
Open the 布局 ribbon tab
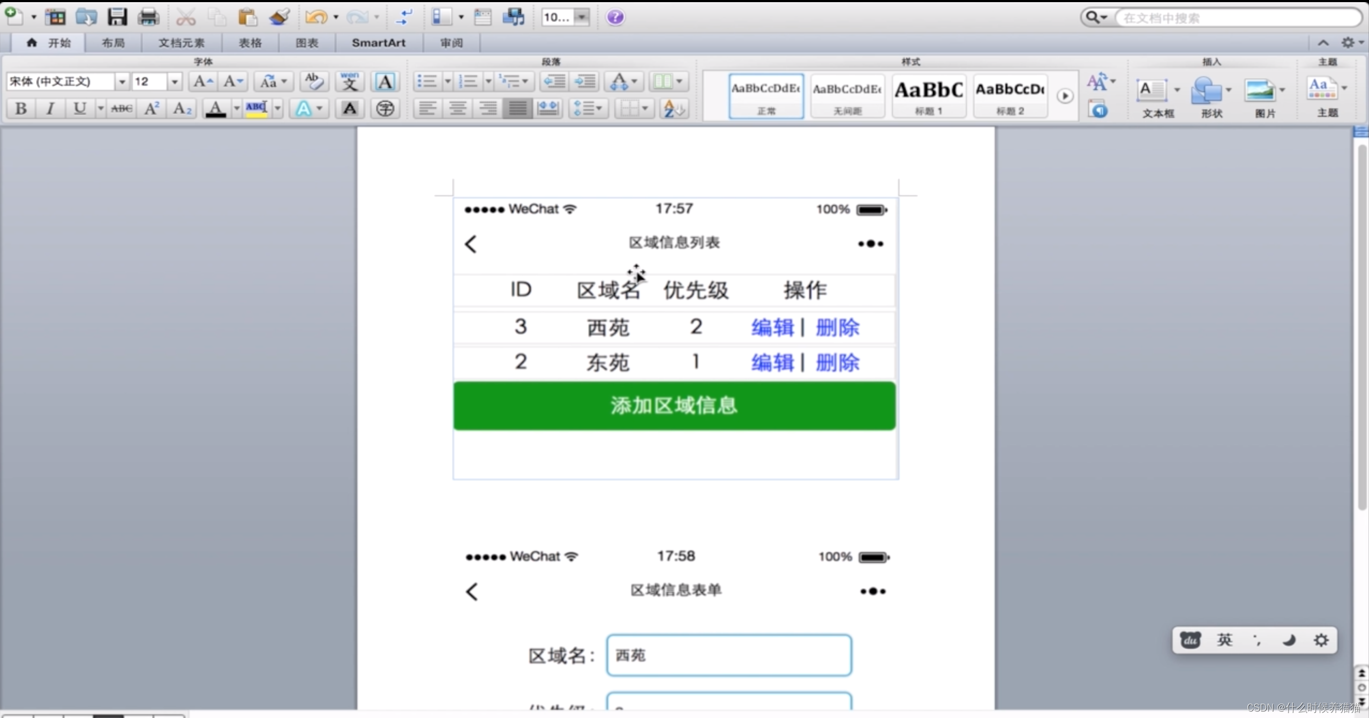(x=113, y=43)
